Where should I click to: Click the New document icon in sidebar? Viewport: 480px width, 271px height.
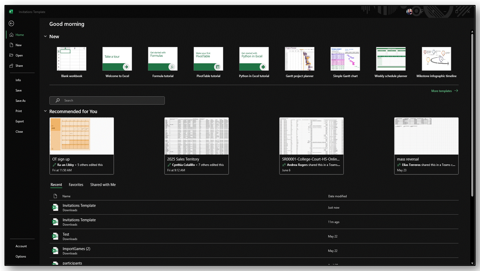coord(12,45)
